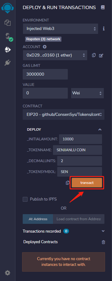112x281 pixels.
Task: Open the Settings gear icon
Action: pyautogui.click(x=8, y=273)
